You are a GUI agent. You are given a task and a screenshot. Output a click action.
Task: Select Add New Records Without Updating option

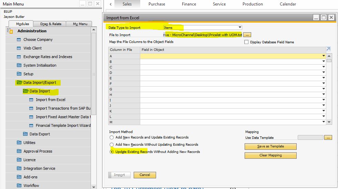click(112, 145)
